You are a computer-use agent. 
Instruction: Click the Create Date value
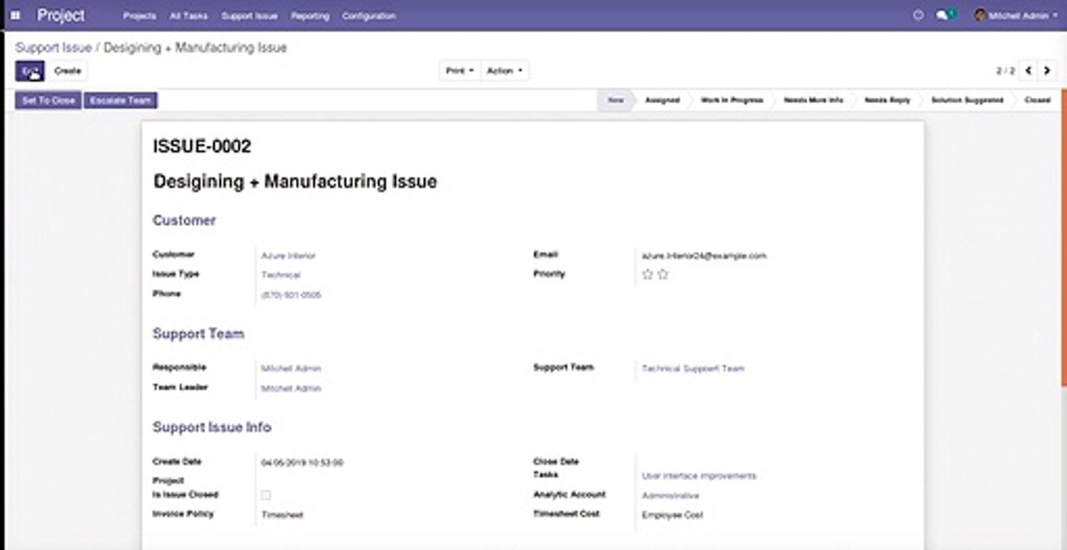tap(302, 463)
